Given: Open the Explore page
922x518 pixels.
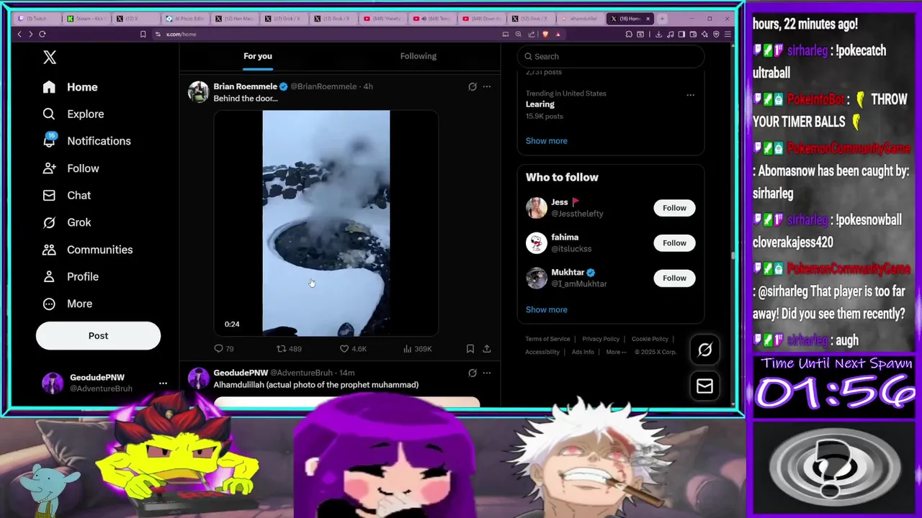Looking at the screenshot, I should [73, 114].
